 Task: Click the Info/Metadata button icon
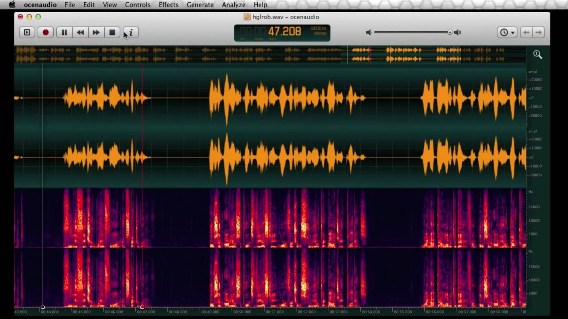[131, 32]
